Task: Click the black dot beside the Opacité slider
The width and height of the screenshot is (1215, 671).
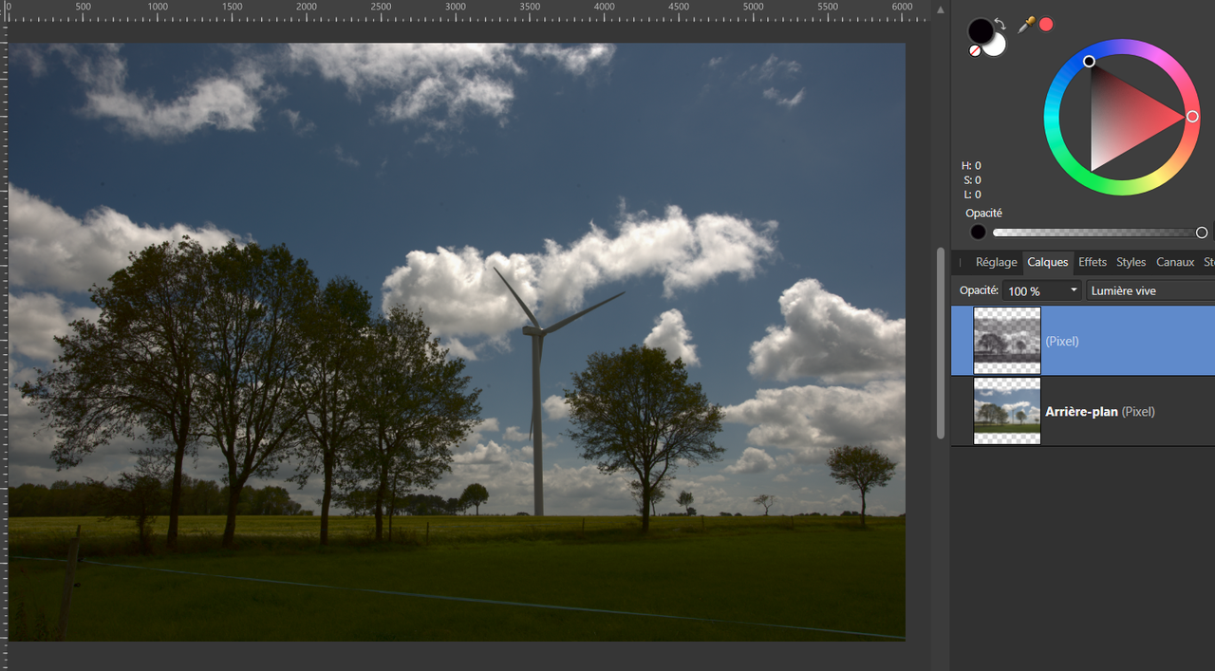Action: coord(978,233)
